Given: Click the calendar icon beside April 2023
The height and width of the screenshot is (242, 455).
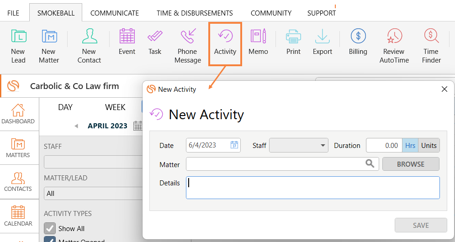Looking at the screenshot, I should 138,126.
